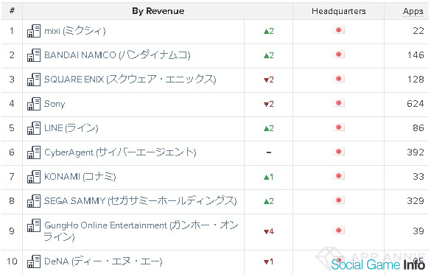
Task: Open the CyberAgent company link
Action: 120,152
